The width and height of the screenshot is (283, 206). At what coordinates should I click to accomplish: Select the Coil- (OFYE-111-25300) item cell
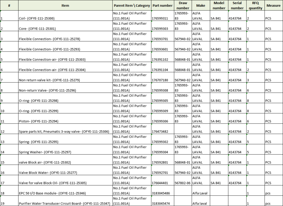(x=65, y=19)
